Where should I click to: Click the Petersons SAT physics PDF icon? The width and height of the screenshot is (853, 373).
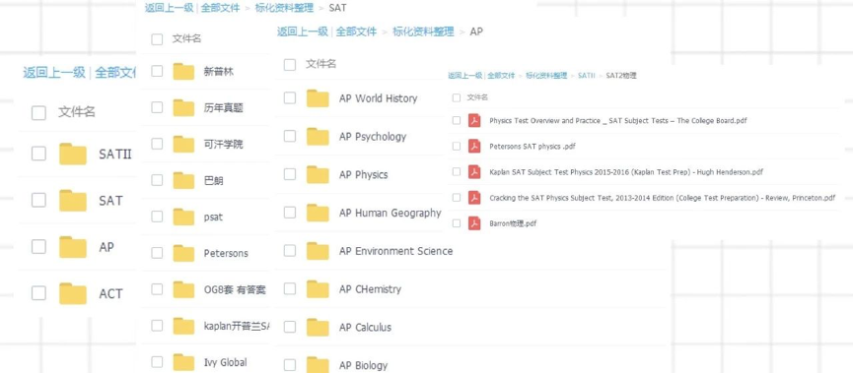tap(474, 146)
